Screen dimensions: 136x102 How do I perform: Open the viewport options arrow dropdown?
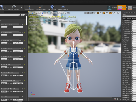click(30, 13)
